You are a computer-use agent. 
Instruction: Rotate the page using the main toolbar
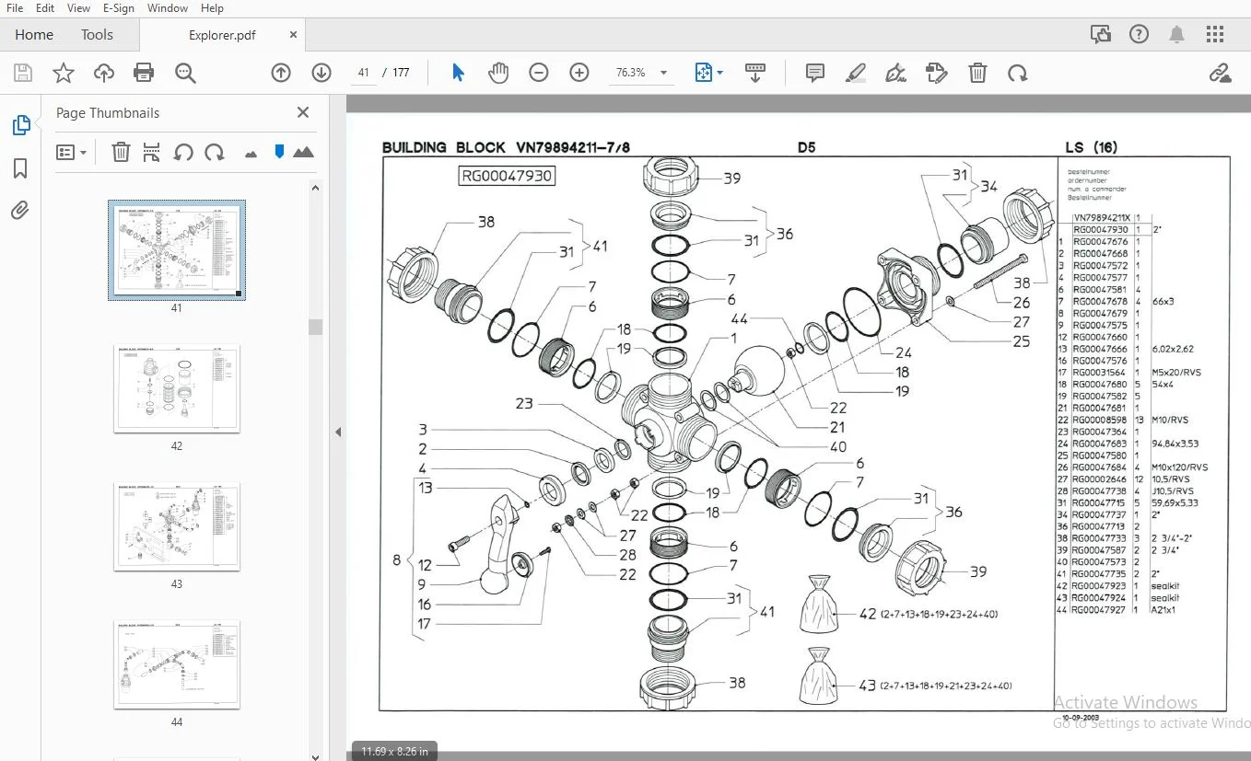click(x=1018, y=73)
